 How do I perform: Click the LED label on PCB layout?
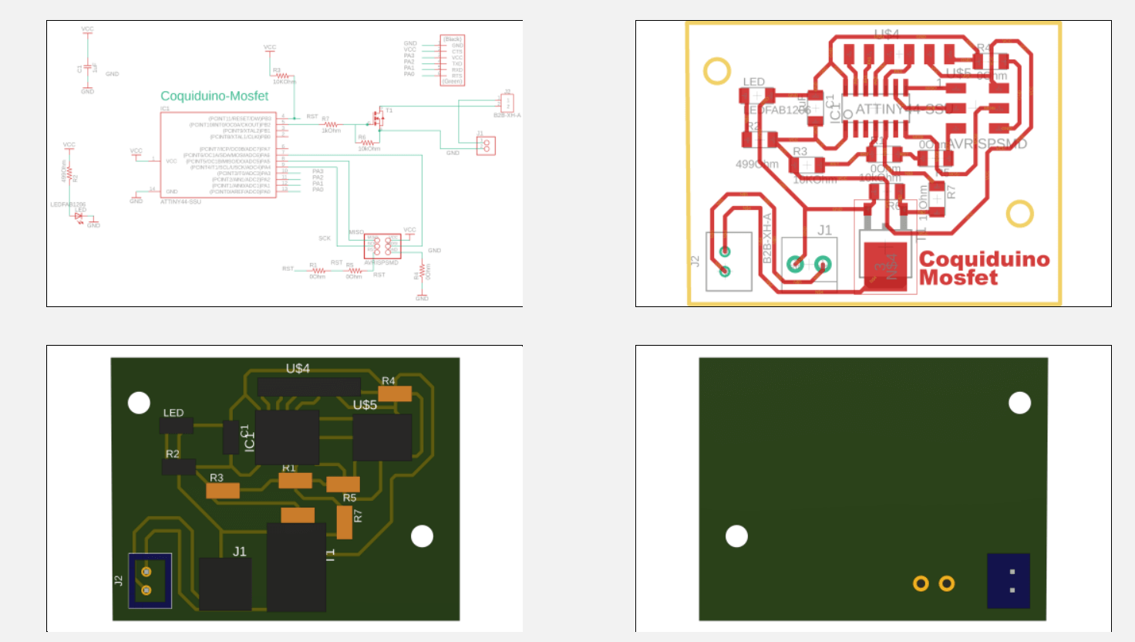pos(754,82)
